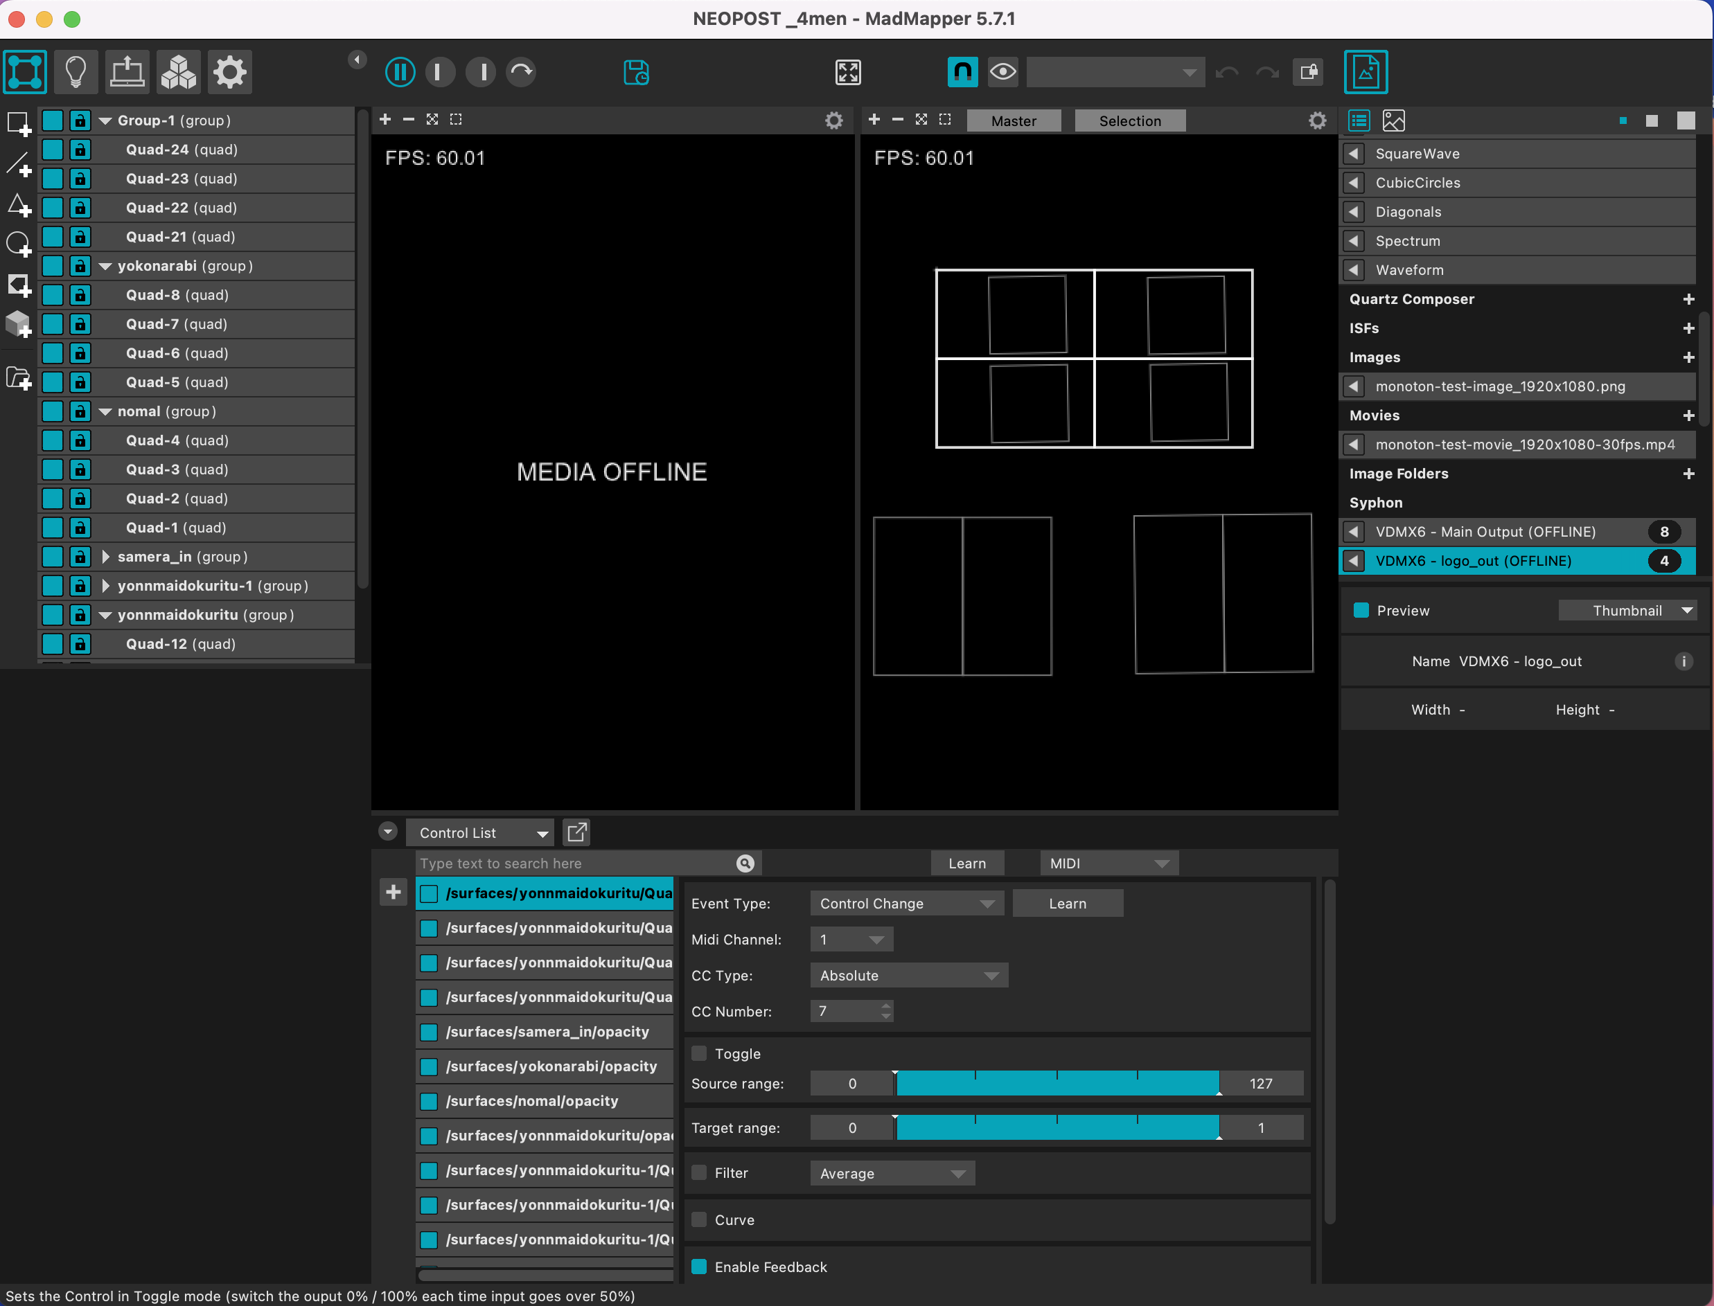
Task: Switch to the Master output tab
Action: click(x=1014, y=120)
